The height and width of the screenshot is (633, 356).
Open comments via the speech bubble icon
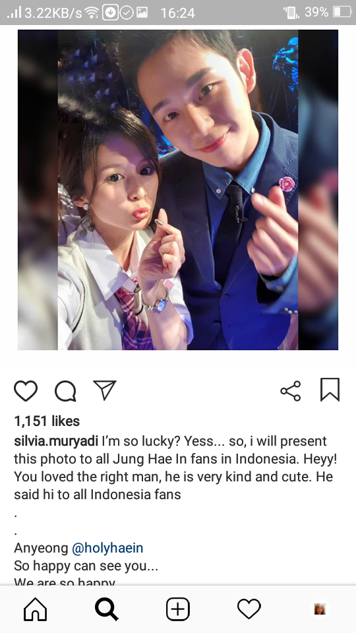pyautogui.click(x=65, y=391)
